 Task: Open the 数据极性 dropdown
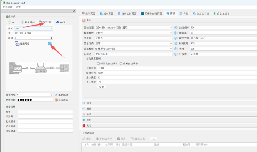tap(134, 33)
